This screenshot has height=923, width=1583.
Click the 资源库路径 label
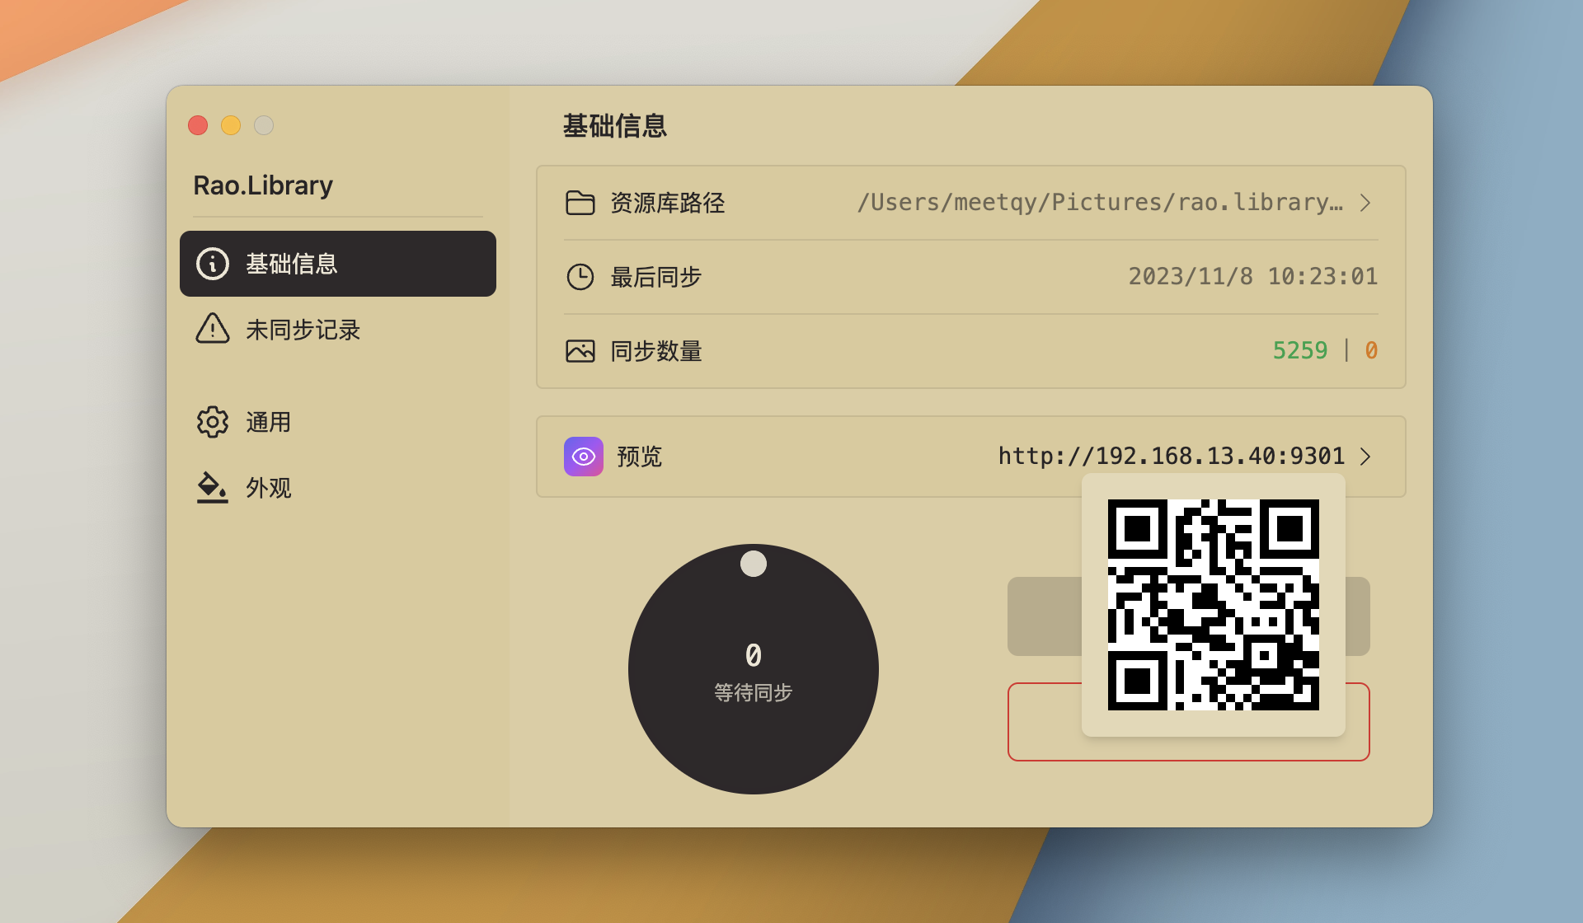click(668, 203)
